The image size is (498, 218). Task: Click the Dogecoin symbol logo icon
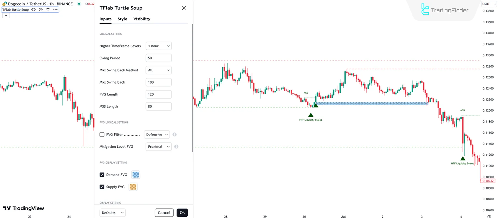coord(4,4)
